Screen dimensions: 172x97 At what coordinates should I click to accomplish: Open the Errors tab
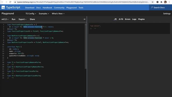tap(128, 19)
